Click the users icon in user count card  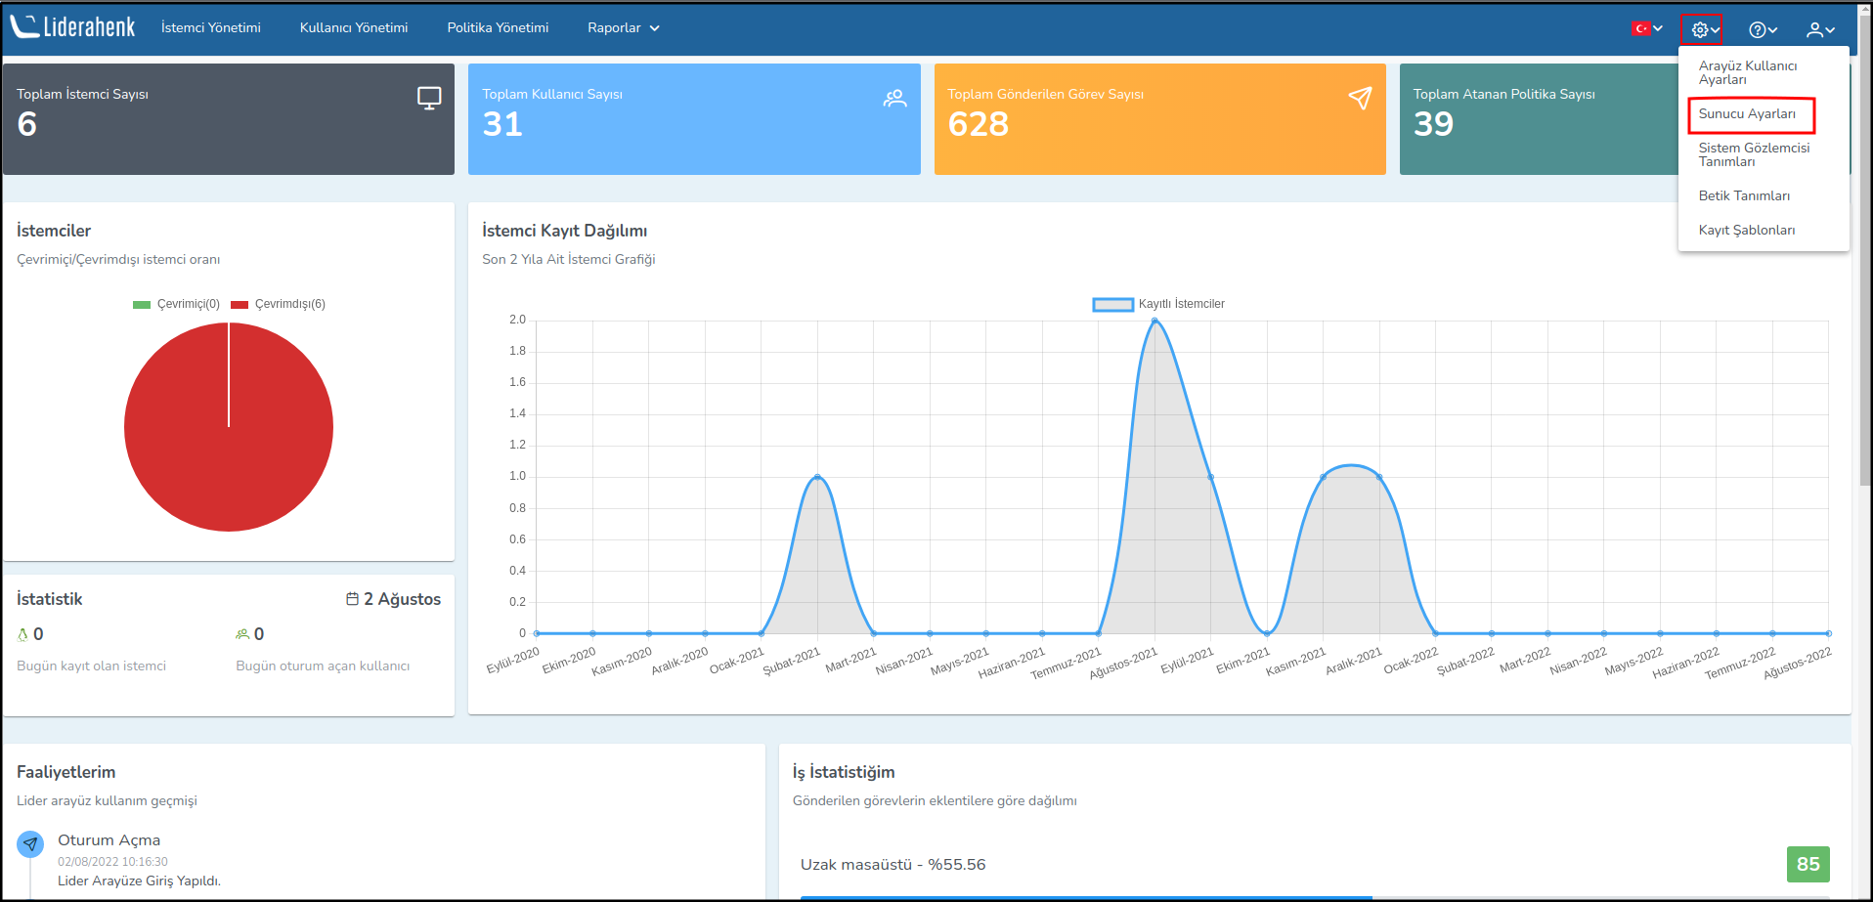[x=894, y=98]
